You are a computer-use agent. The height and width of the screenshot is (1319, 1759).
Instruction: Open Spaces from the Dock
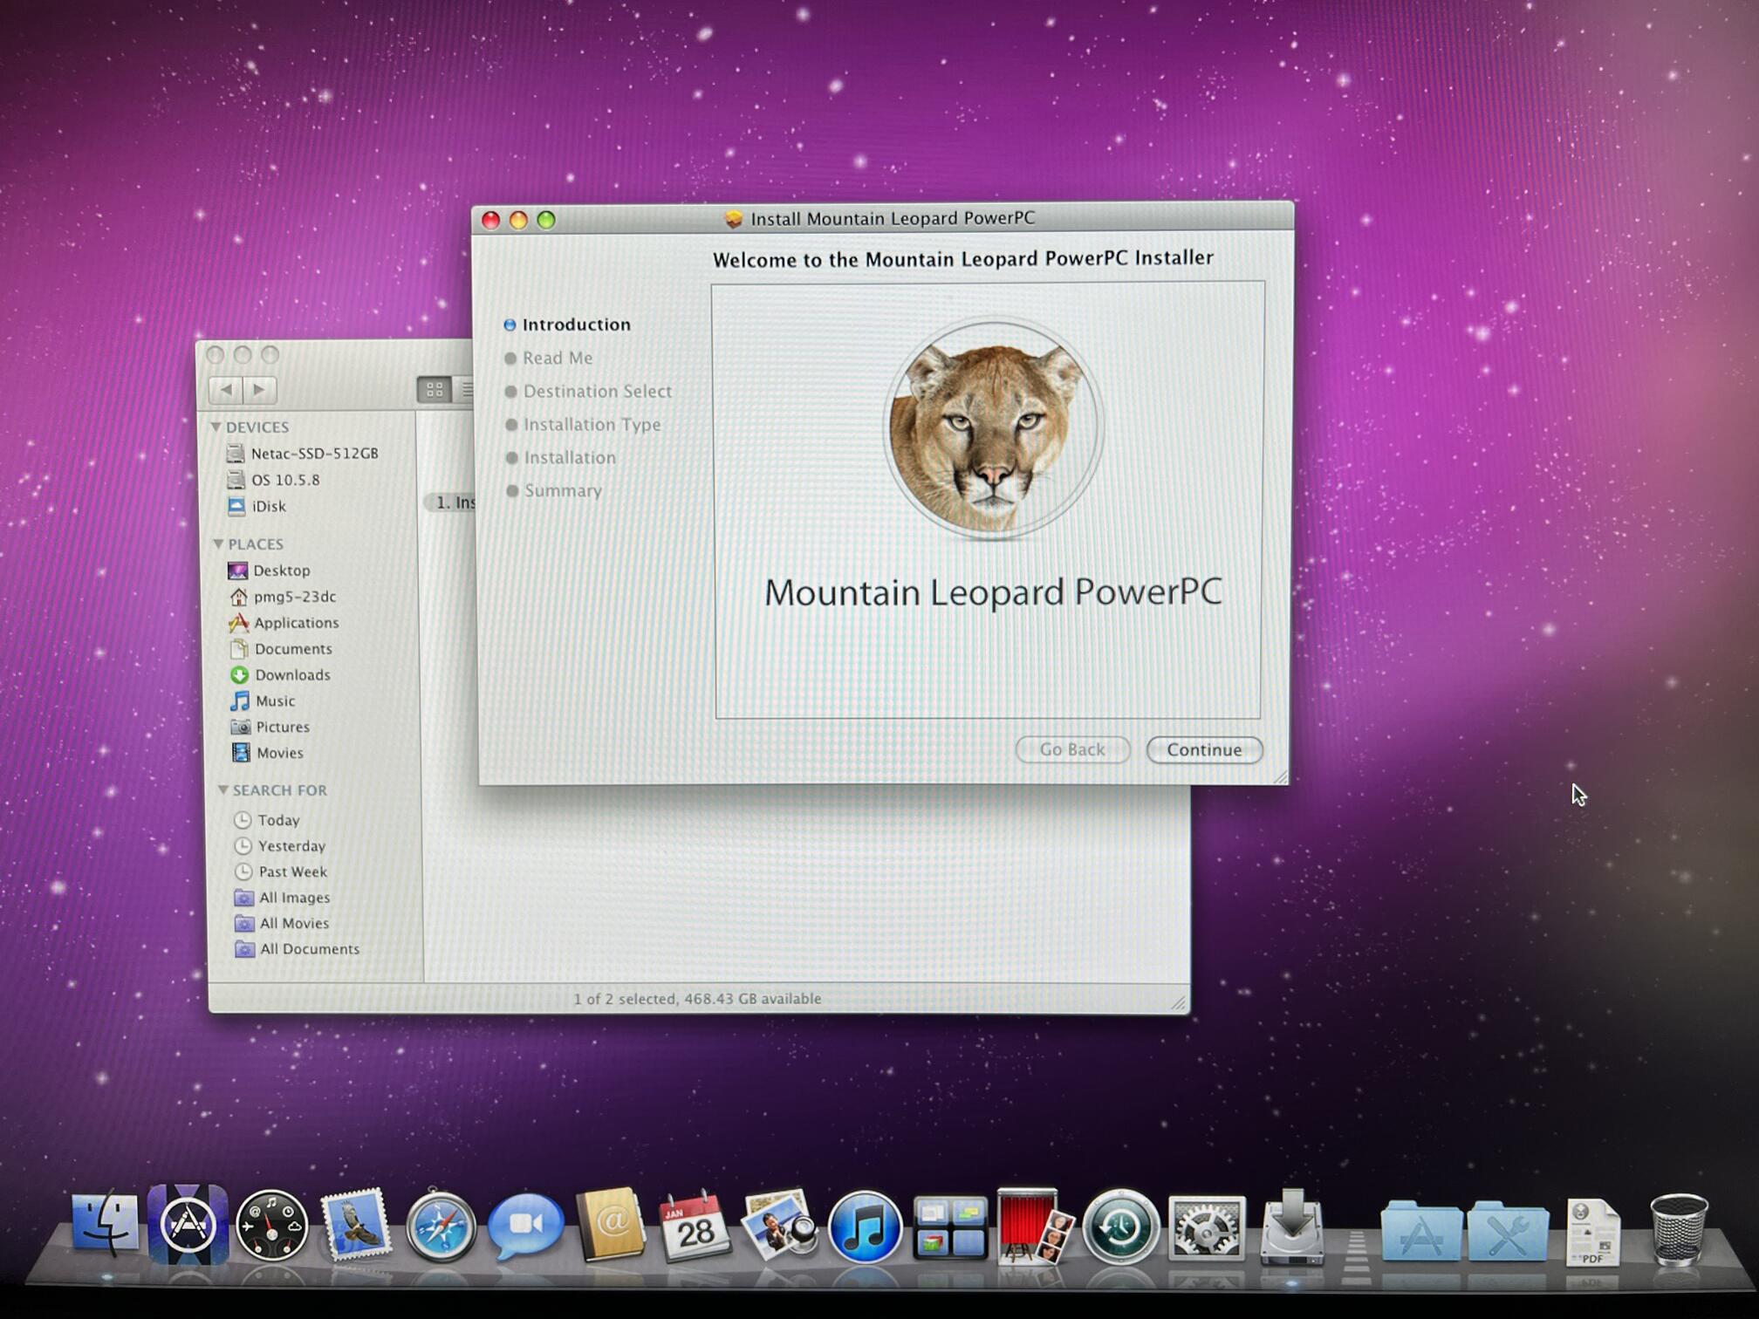(x=949, y=1227)
